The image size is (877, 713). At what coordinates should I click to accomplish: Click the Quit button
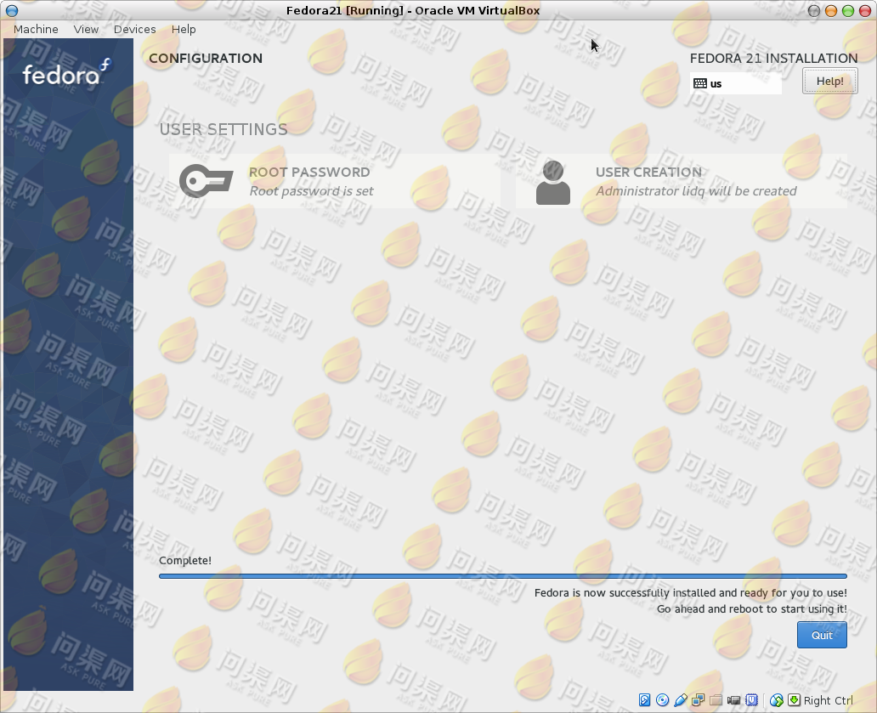(822, 636)
